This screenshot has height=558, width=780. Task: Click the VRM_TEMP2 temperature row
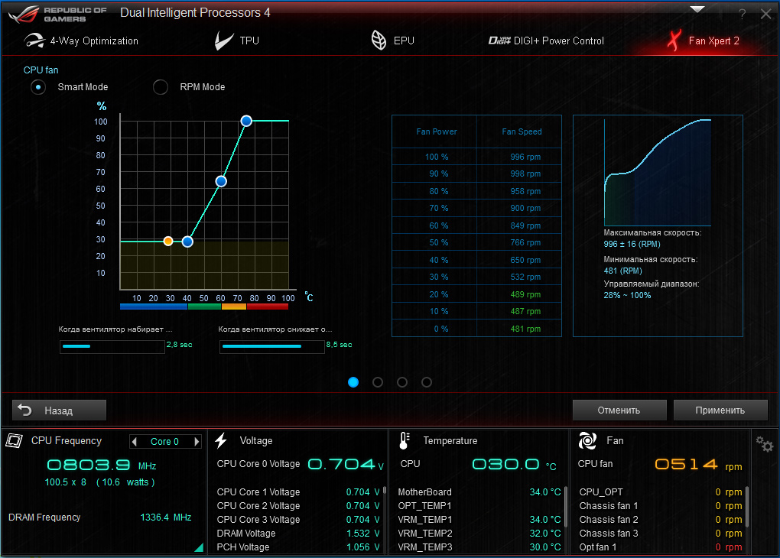point(479,533)
